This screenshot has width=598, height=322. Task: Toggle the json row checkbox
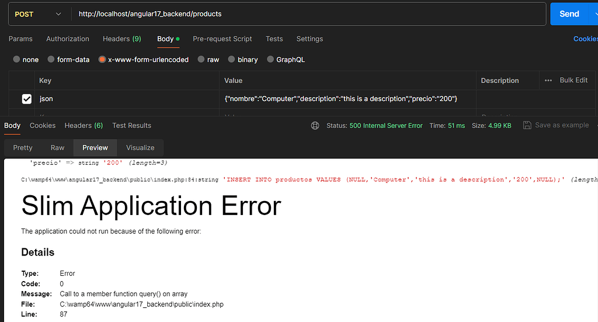27,99
